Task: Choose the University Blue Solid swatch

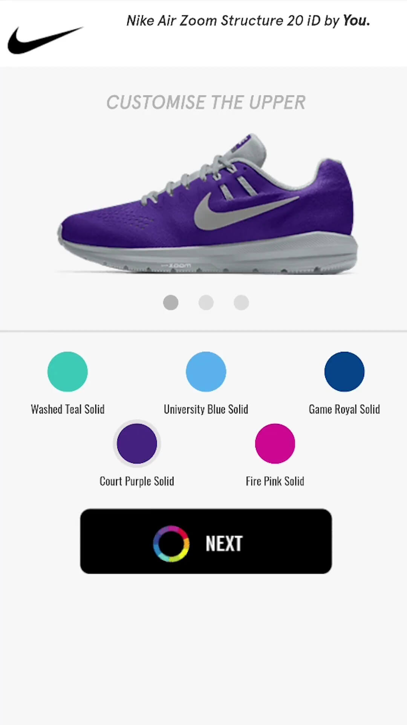Action: point(206,372)
